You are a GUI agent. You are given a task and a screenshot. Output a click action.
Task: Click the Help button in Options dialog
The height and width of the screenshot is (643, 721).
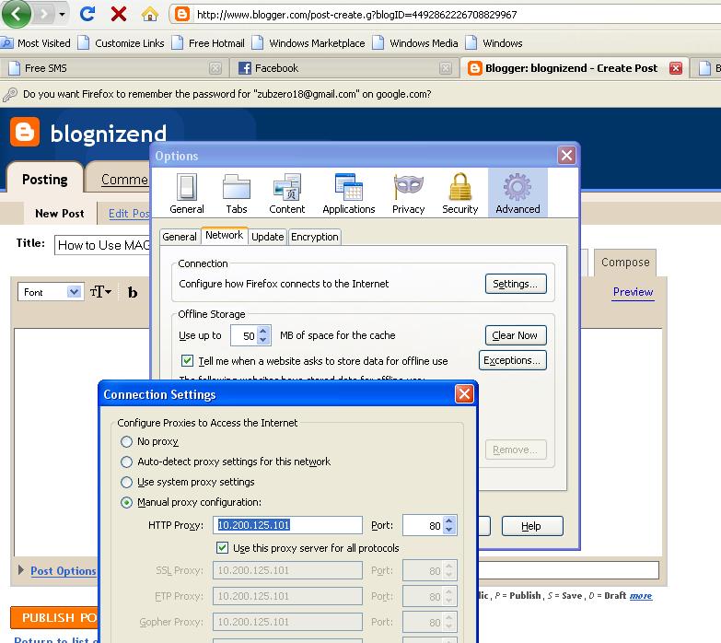(x=532, y=526)
